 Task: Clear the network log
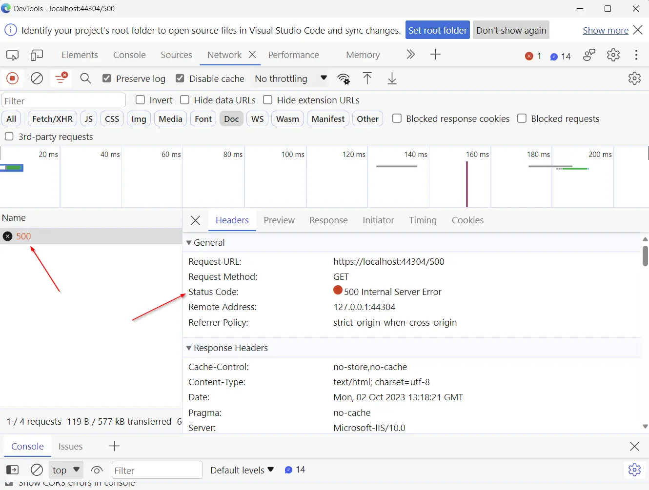click(x=37, y=78)
